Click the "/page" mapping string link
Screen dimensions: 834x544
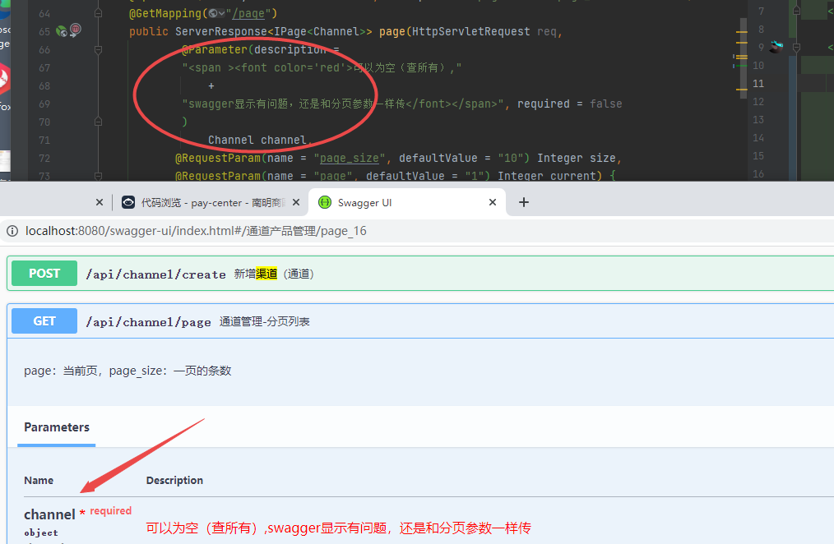point(248,13)
